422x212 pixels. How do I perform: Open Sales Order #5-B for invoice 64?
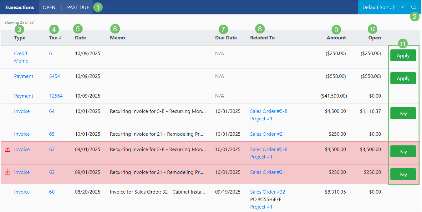tap(268, 111)
